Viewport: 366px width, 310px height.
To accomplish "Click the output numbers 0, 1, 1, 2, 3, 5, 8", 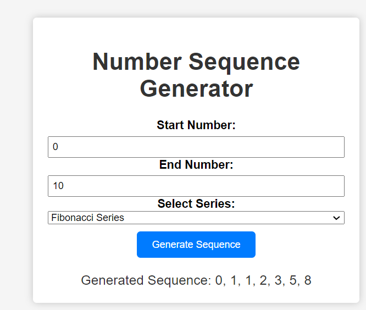I will point(263,280).
